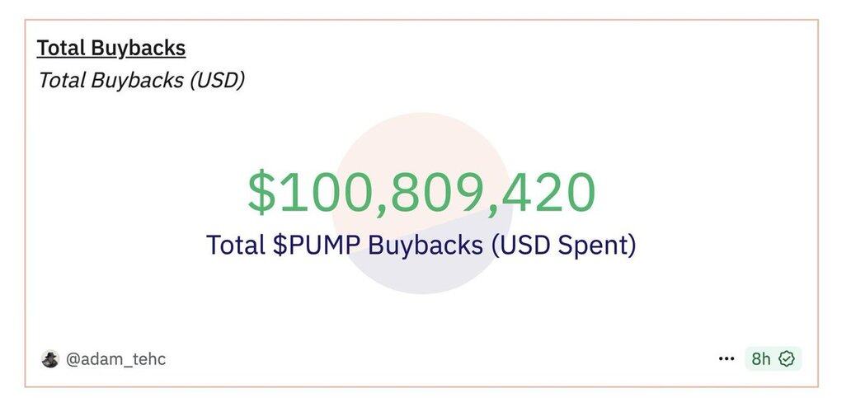Click the (USD Spent) text in caption

[x=563, y=245]
